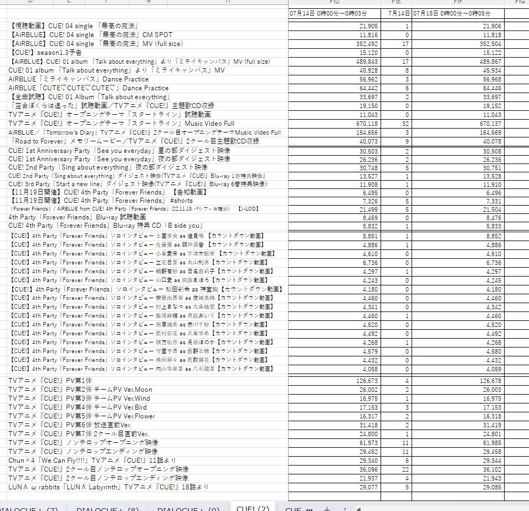Select the '2クール目ノンテロップエンディング映像' cell
Screen dimensions: 529x511
(147, 478)
